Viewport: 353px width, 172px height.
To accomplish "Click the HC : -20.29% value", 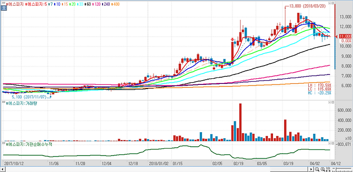I will tap(320, 93).
